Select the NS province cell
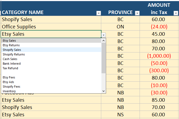The width and height of the screenshot is (179, 119). point(120,115)
